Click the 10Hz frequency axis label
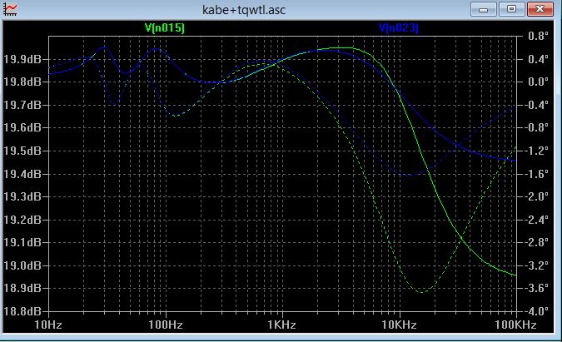 point(48,325)
